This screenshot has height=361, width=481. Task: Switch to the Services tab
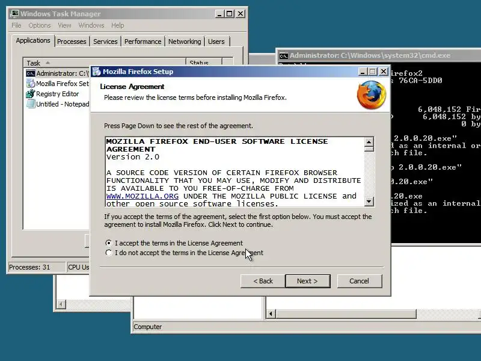(105, 42)
